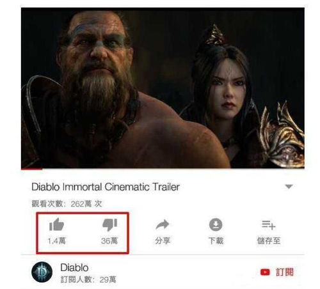Select the 下載 download label
This screenshot has width=320, height=289.
[x=216, y=240]
